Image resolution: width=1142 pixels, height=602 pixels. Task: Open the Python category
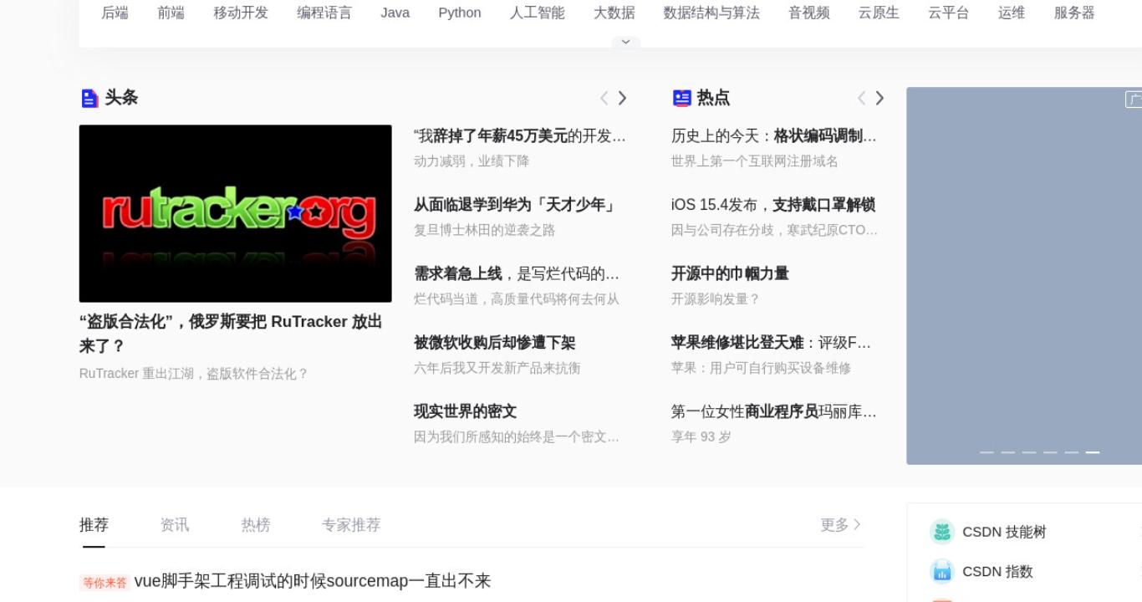(460, 13)
